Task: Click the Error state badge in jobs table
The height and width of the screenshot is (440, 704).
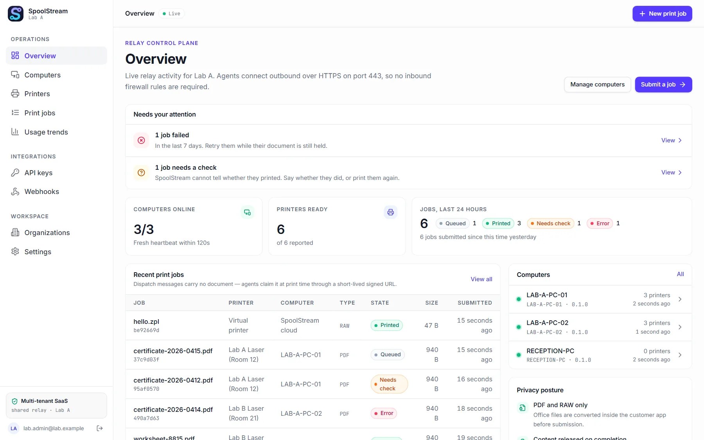Action: pyautogui.click(x=384, y=413)
